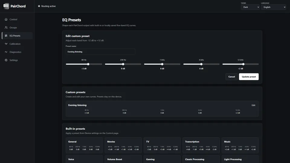Select the TV built-in preset card
This screenshot has height=163, width=290.
(x=162, y=145)
